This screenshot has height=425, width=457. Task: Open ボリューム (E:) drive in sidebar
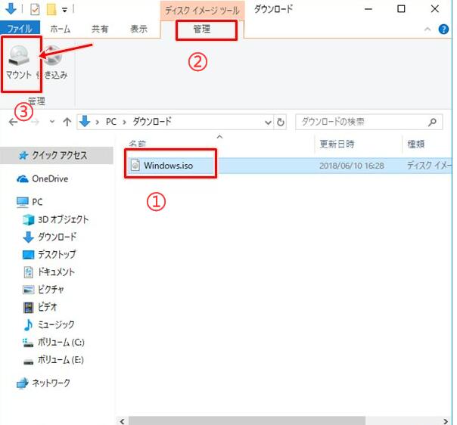(53, 360)
